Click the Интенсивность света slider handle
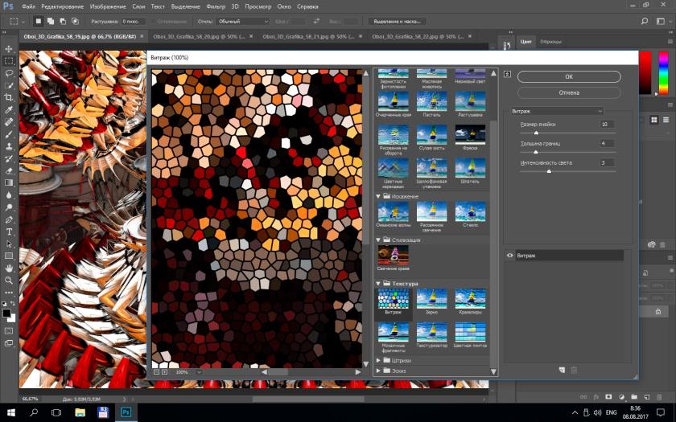 [x=549, y=171]
